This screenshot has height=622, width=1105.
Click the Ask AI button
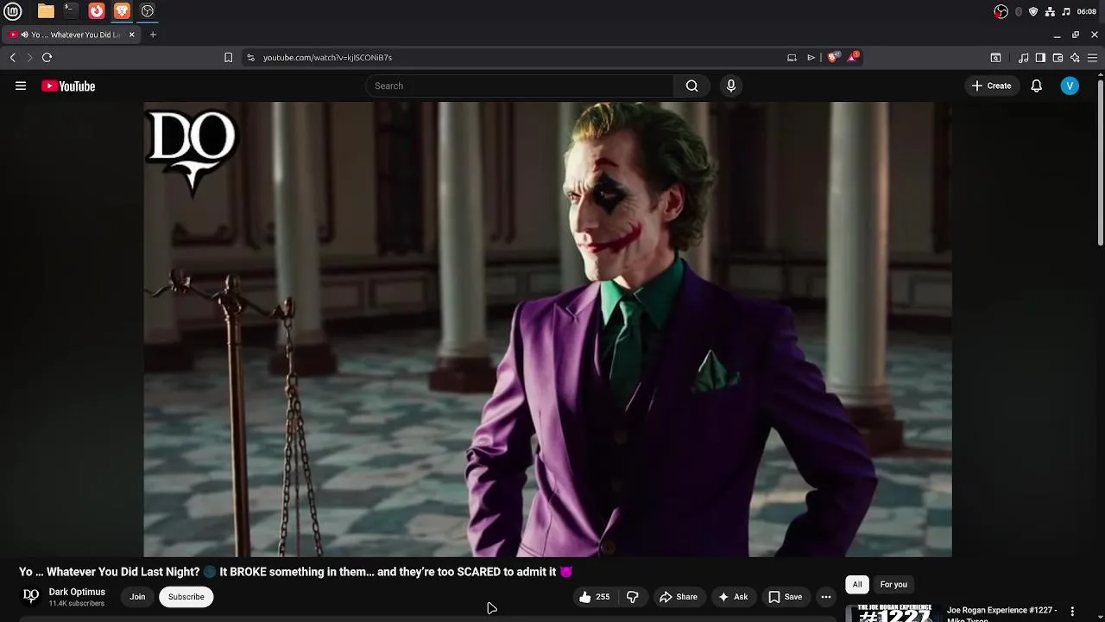point(733,597)
